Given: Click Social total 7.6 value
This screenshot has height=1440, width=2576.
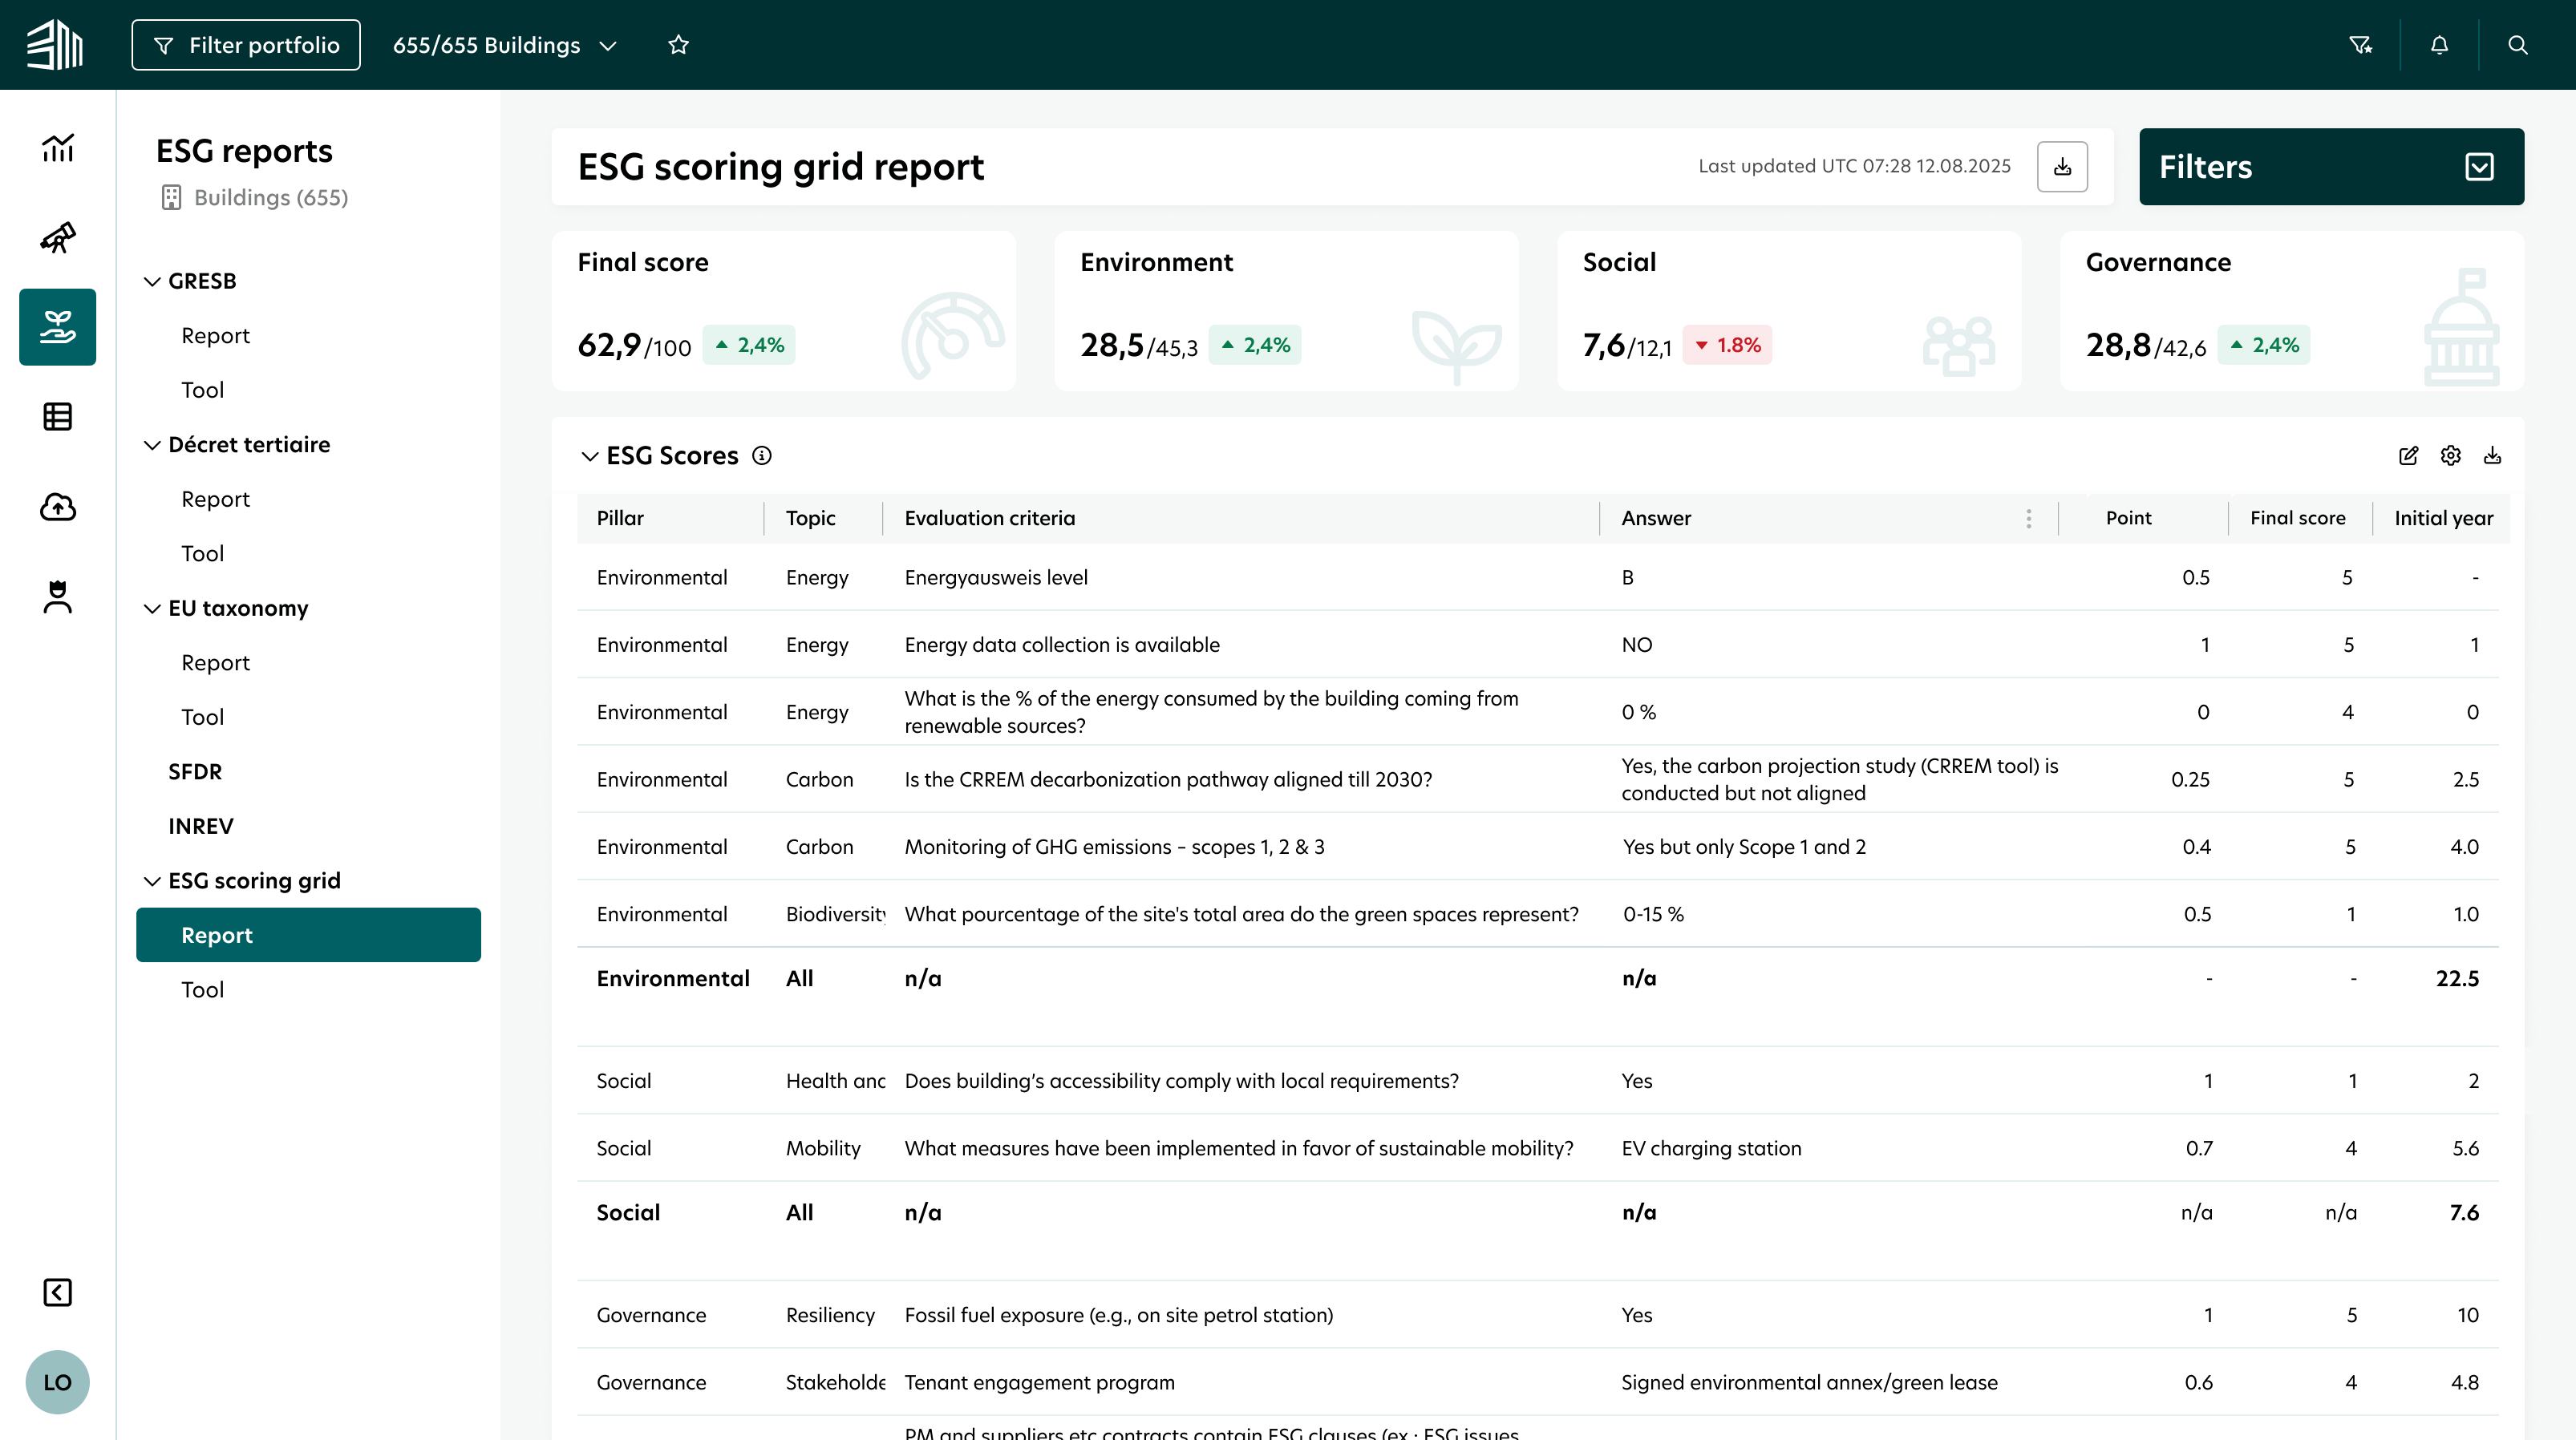Looking at the screenshot, I should (2464, 1212).
